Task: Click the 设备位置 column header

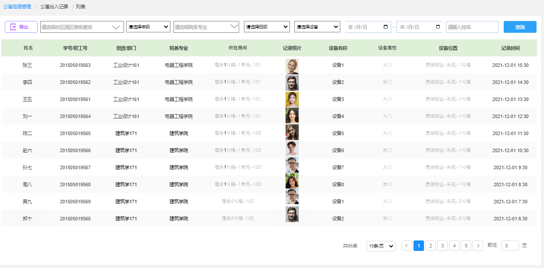Action: [448, 48]
